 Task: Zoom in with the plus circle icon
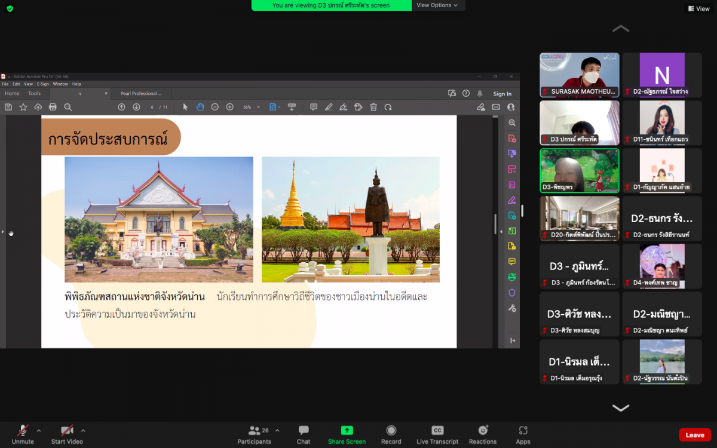[230, 107]
